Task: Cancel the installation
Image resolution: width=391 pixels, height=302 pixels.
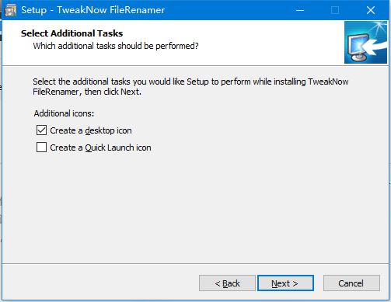Action: pos(351,283)
